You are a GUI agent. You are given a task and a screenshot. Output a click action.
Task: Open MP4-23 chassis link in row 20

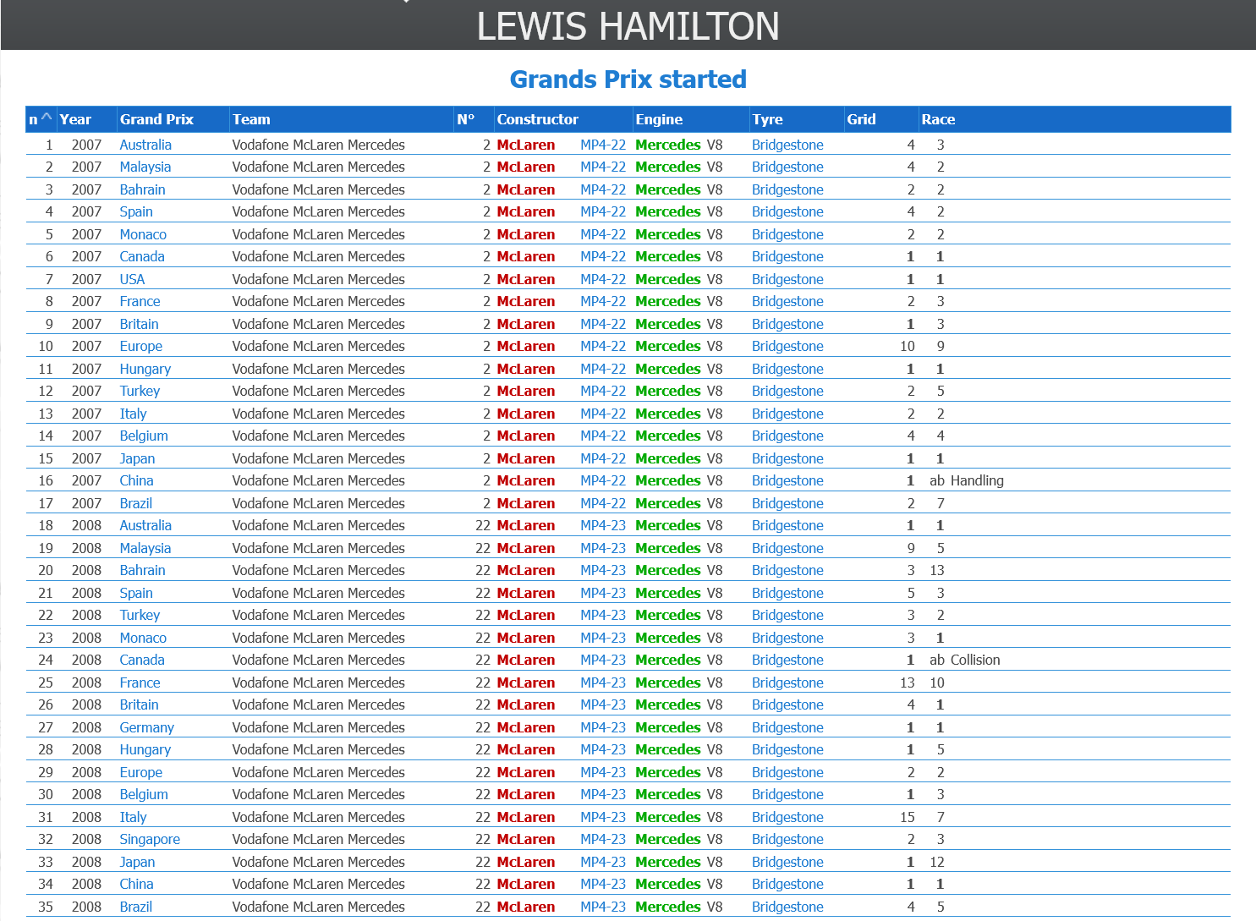603,570
